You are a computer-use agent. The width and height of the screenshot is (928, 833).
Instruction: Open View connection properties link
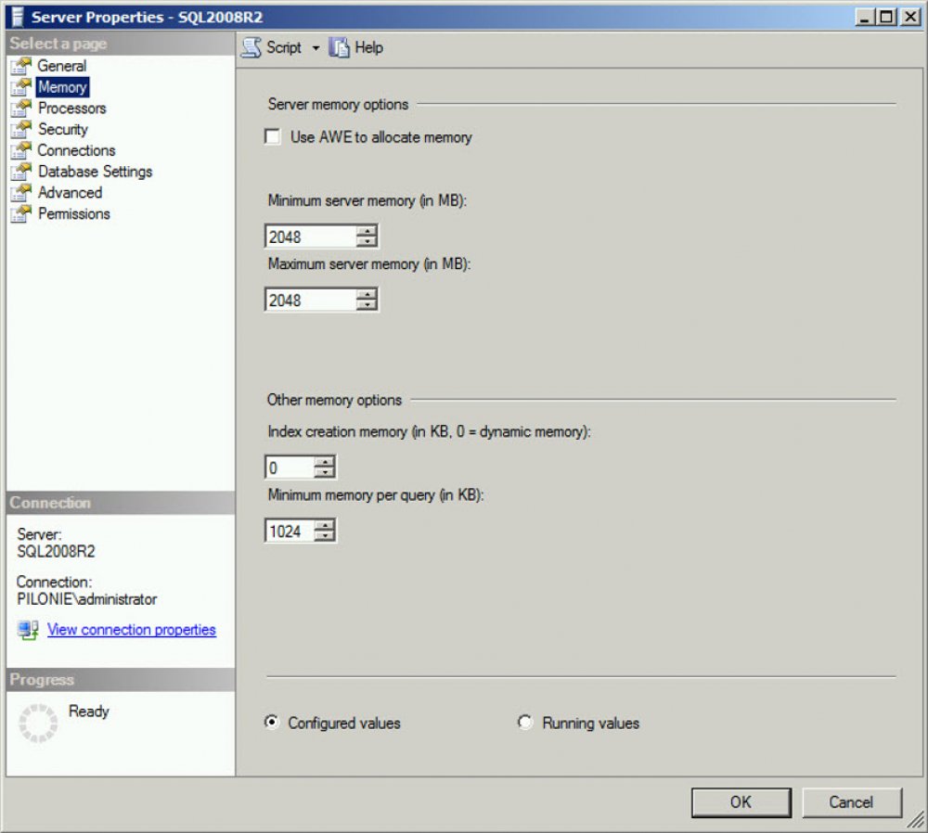click(130, 630)
